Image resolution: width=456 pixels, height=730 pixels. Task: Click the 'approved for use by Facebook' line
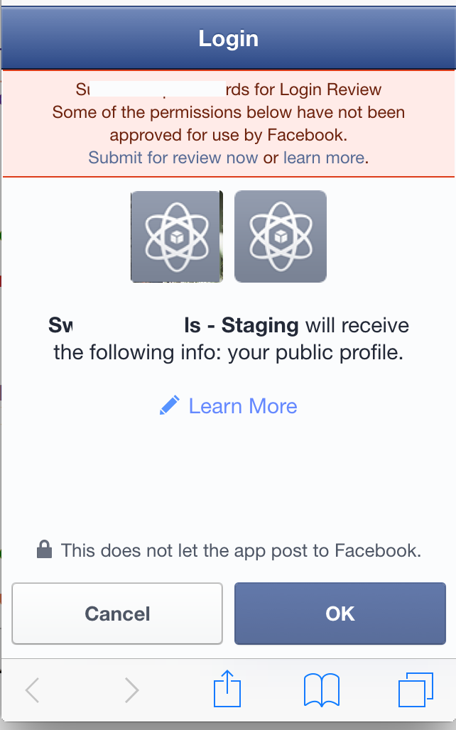click(228, 135)
